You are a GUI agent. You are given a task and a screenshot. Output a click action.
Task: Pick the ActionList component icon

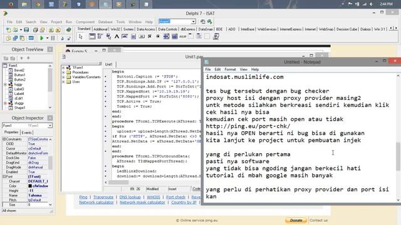pos(216,37)
